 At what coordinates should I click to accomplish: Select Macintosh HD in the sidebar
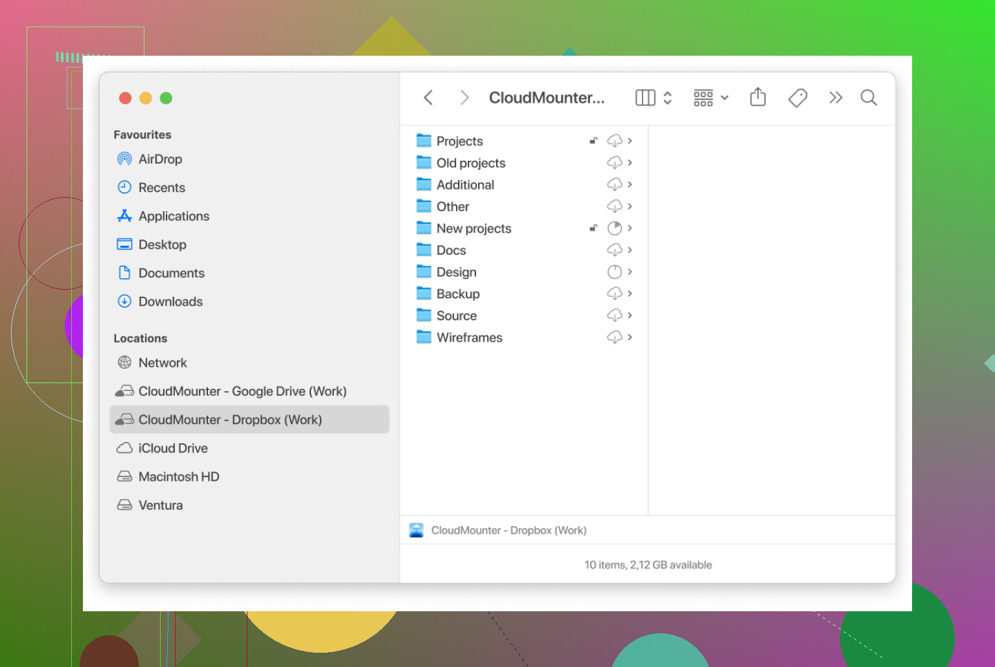point(249,476)
